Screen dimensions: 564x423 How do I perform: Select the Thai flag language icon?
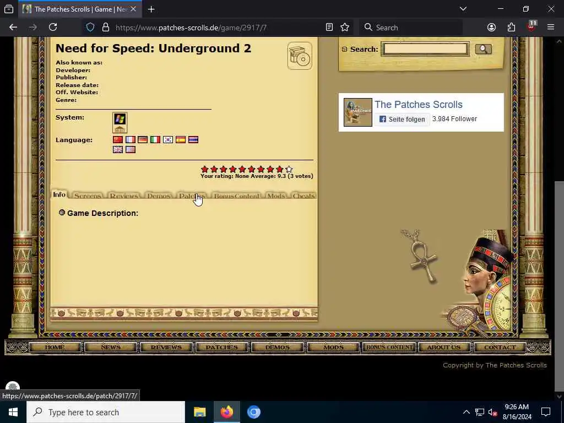tap(193, 139)
